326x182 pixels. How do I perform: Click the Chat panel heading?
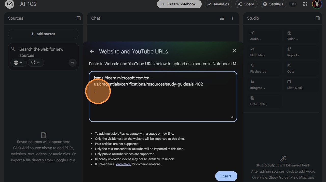click(96, 18)
